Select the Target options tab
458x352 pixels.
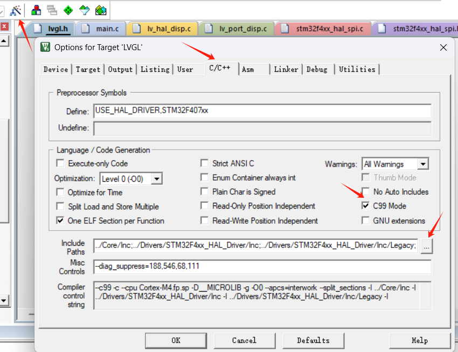point(88,70)
